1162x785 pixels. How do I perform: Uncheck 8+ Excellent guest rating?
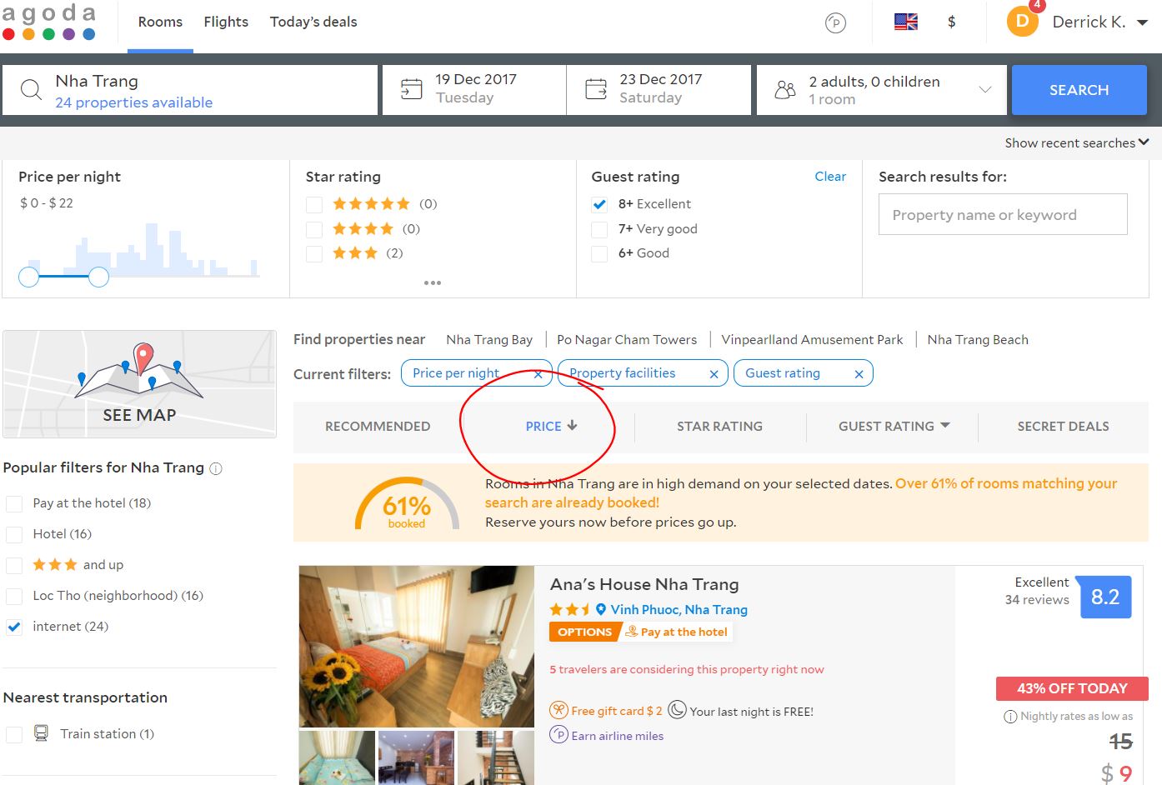click(599, 204)
